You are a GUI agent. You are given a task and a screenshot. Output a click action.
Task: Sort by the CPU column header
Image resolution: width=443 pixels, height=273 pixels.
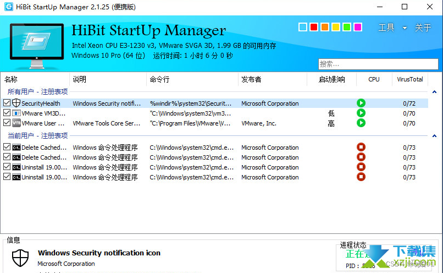[374, 79]
